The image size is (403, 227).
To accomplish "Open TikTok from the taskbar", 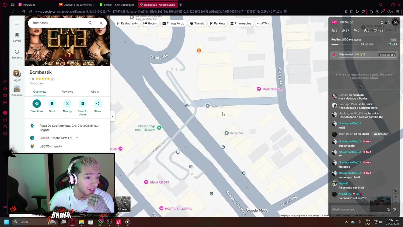I will tap(118, 222).
